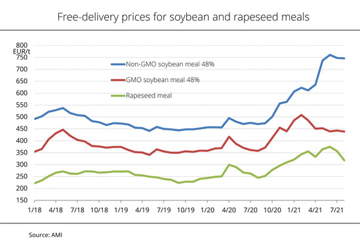Click the 1/21 x-axis label

[x=294, y=210]
